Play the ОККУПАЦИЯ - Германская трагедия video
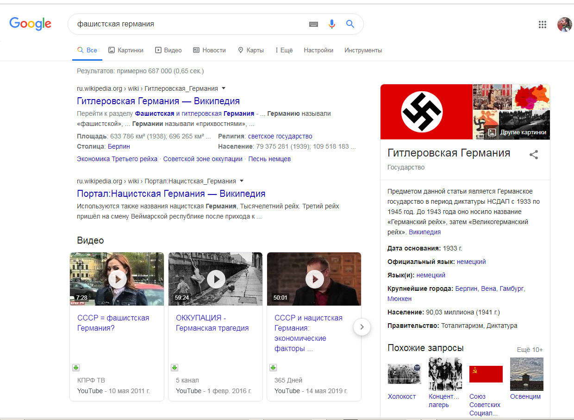This screenshot has height=420, width=574. pyautogui.click(x=216, y=279)
